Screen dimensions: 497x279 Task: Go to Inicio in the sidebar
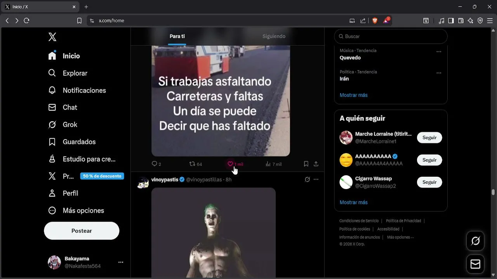pos(64,56)
